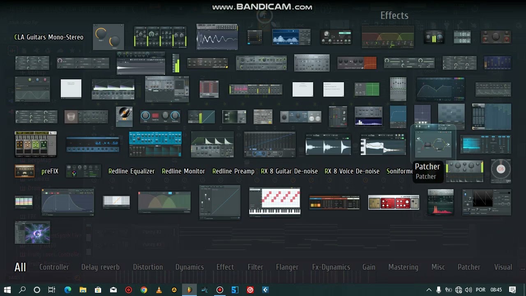Switch to the Controller category
526x296 pixels.
[54, 267]
